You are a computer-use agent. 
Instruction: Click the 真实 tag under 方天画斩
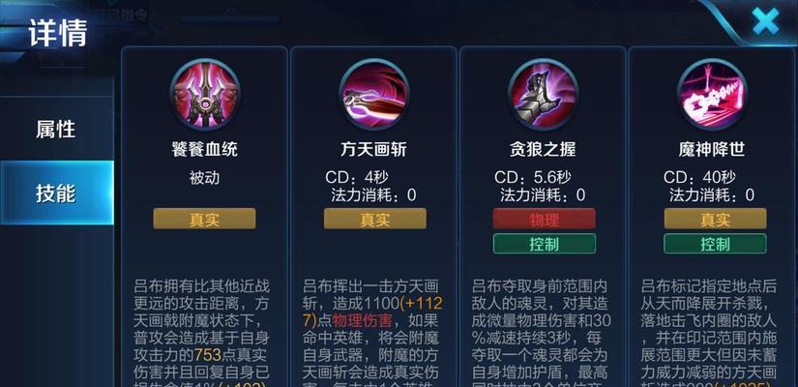click(375, 219)
